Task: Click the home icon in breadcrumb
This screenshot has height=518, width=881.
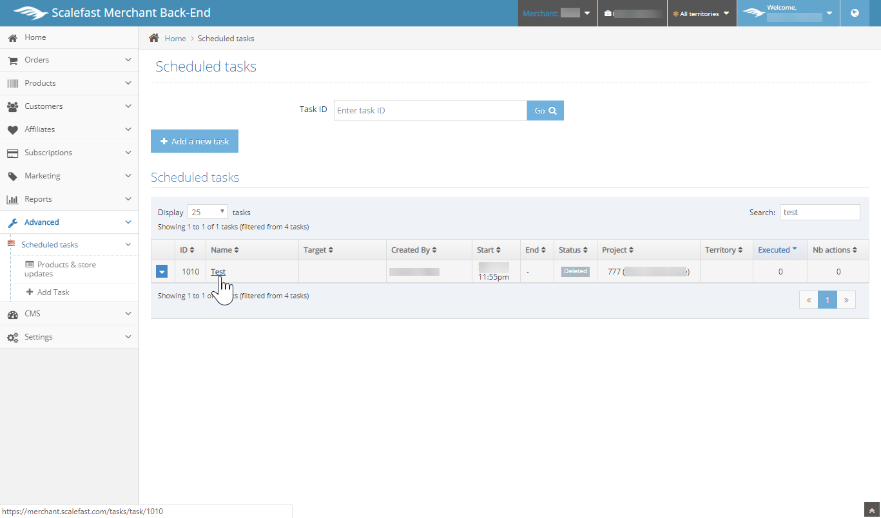Action: pyautogui.click(x=154, y=38)
